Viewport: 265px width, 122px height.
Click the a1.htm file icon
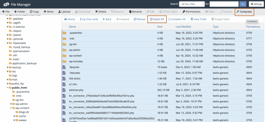(64, 84)
